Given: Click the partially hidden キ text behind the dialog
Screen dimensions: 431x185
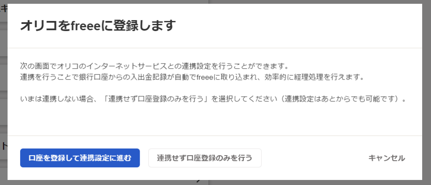Looking at the screenshot, I should click(4, 9).
